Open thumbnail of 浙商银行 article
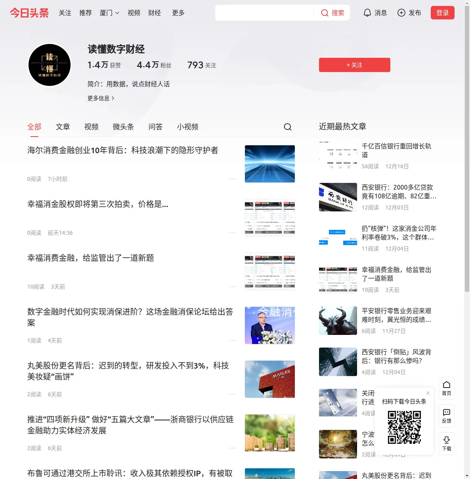470x479 pixels. pos(270,433)
